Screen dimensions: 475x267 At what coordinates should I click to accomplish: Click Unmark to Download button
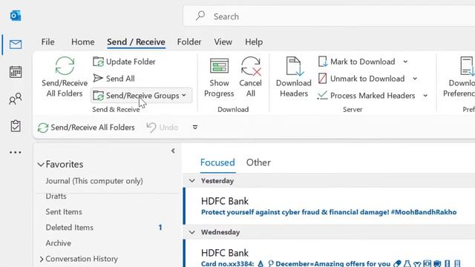click(361, 79)
